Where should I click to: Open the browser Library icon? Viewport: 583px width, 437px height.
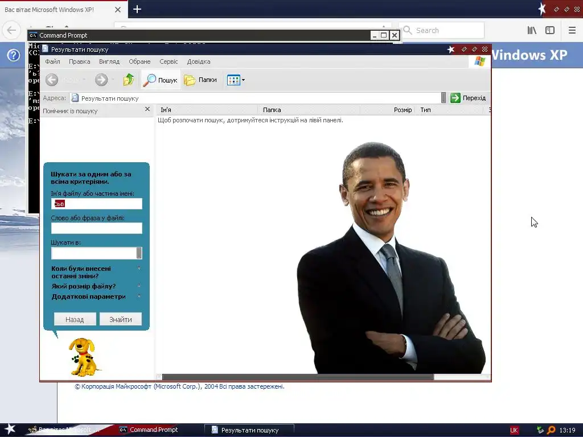[x=532, y=31]
